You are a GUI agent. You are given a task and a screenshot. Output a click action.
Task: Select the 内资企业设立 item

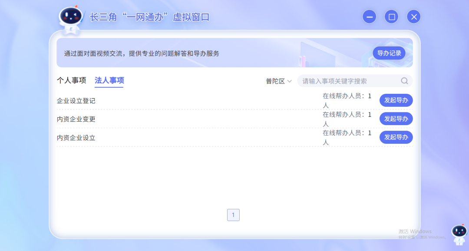point(76,138)
